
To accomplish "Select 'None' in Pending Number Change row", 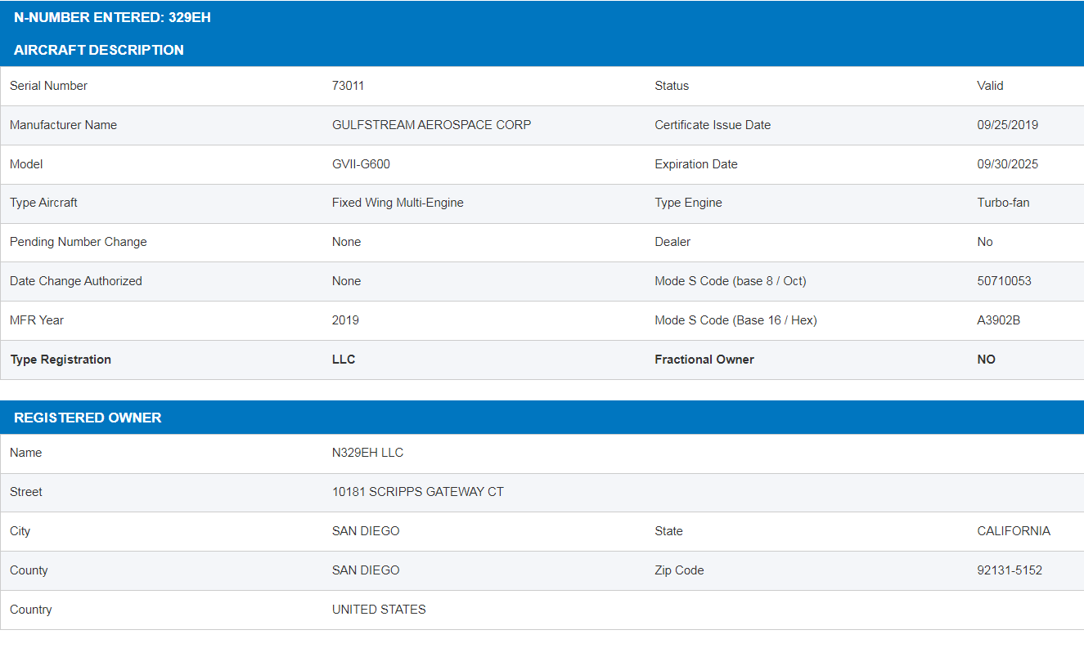I will 346,242.
